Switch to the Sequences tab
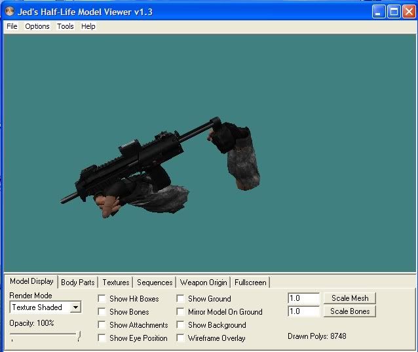The width and height of the screenshot is (418, 352). (155, 283)
